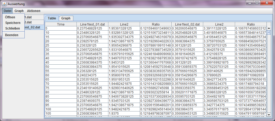Switch to the Graph tab
275x121 pixels.
point(66,18)
